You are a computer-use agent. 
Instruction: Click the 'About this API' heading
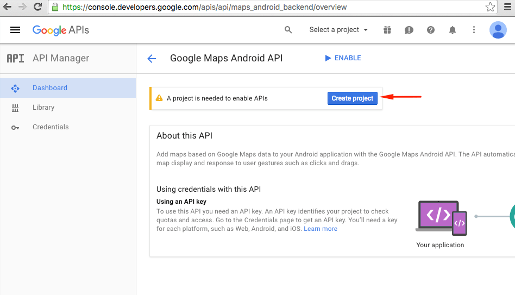184,136
